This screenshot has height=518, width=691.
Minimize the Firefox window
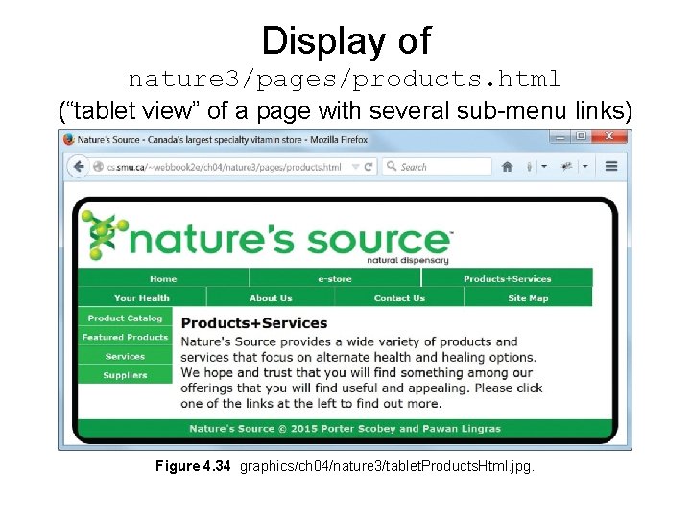click(x=560, y=136)
